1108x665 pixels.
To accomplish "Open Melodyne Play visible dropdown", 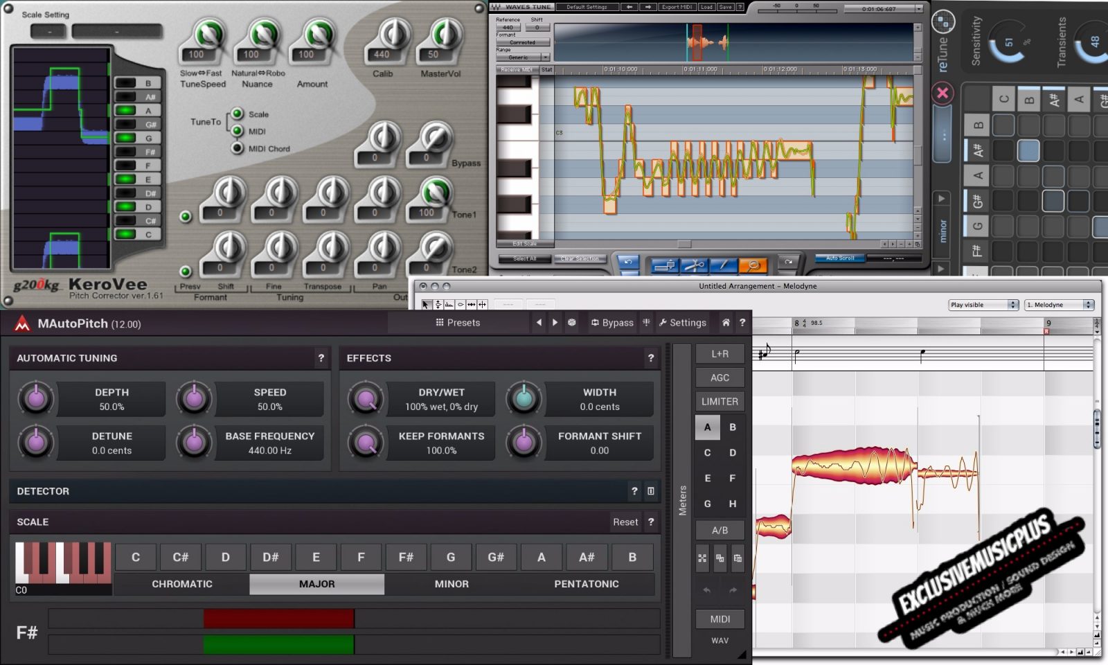I will [x=983, y=305].
